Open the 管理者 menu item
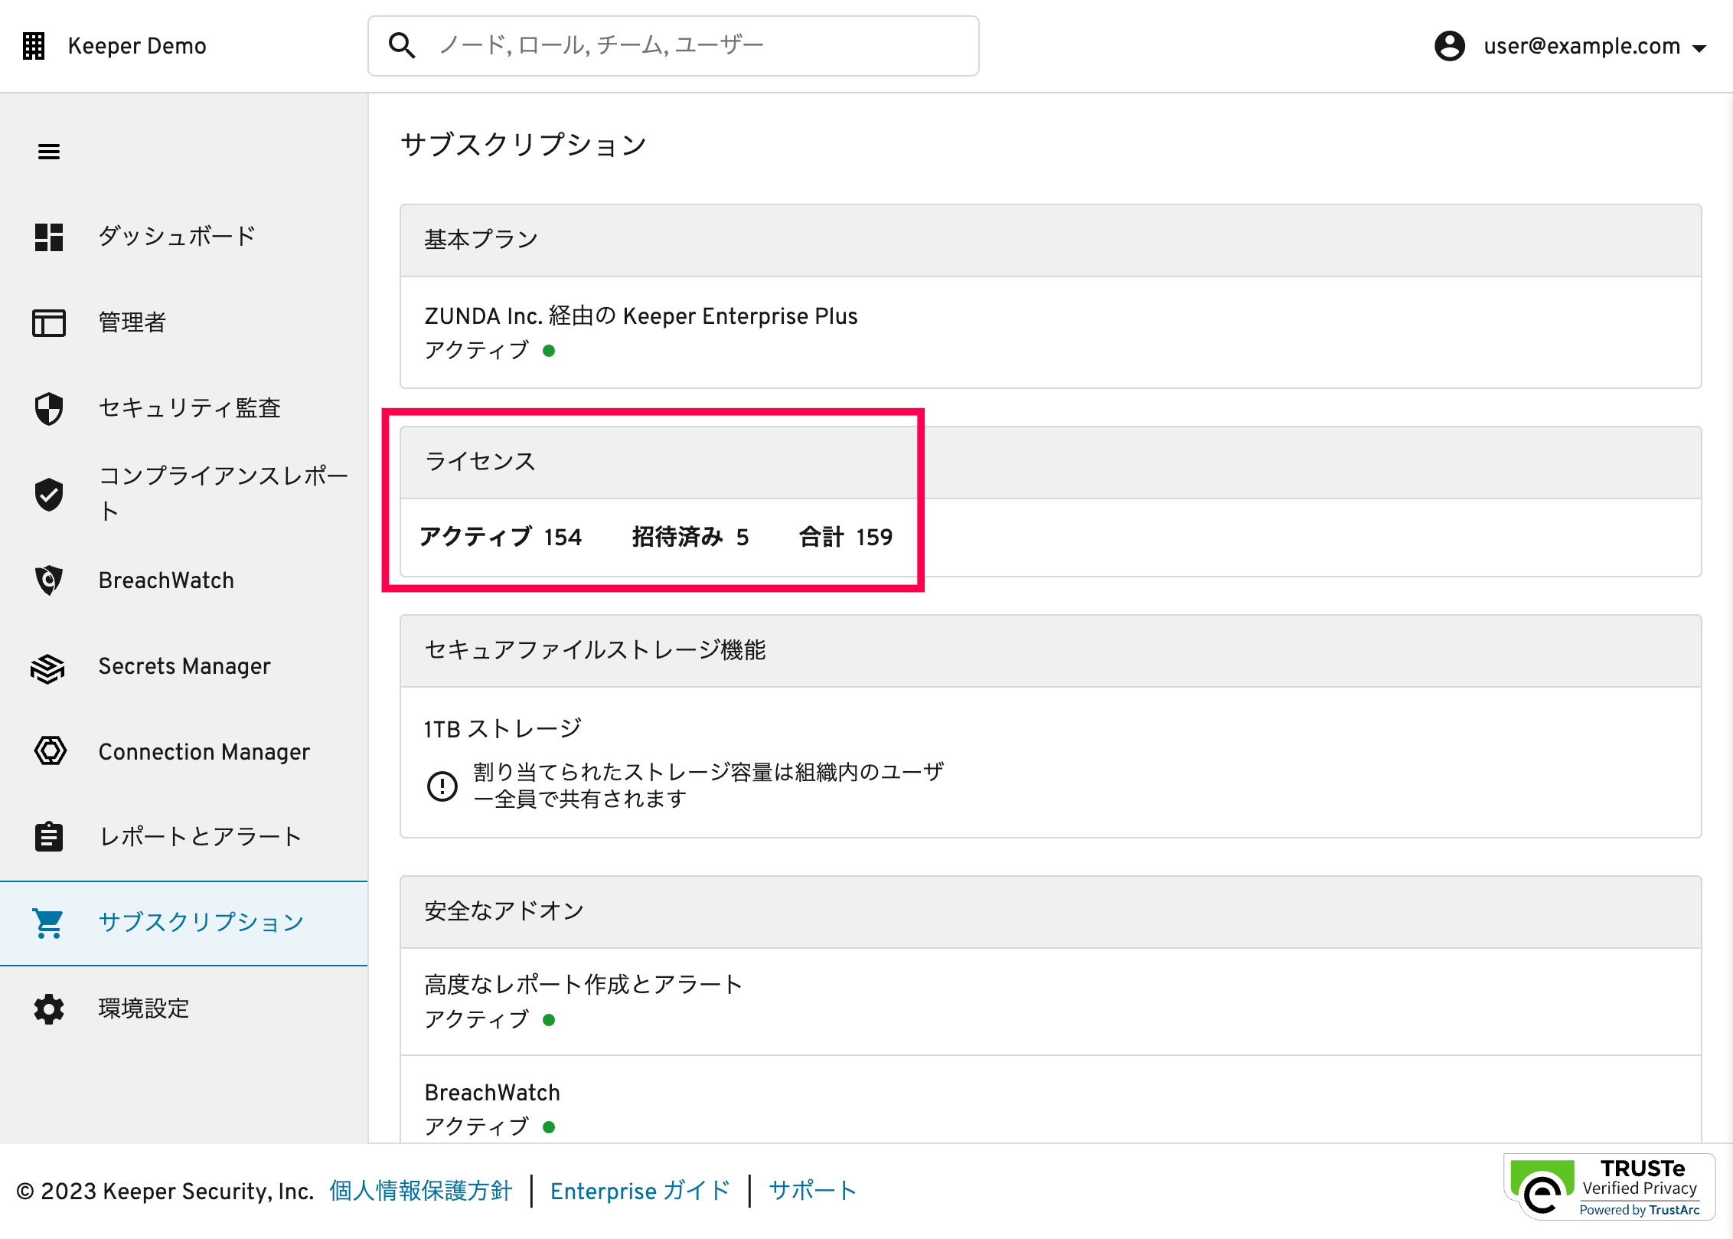The image size is (1733, 1239). [132, 322]
